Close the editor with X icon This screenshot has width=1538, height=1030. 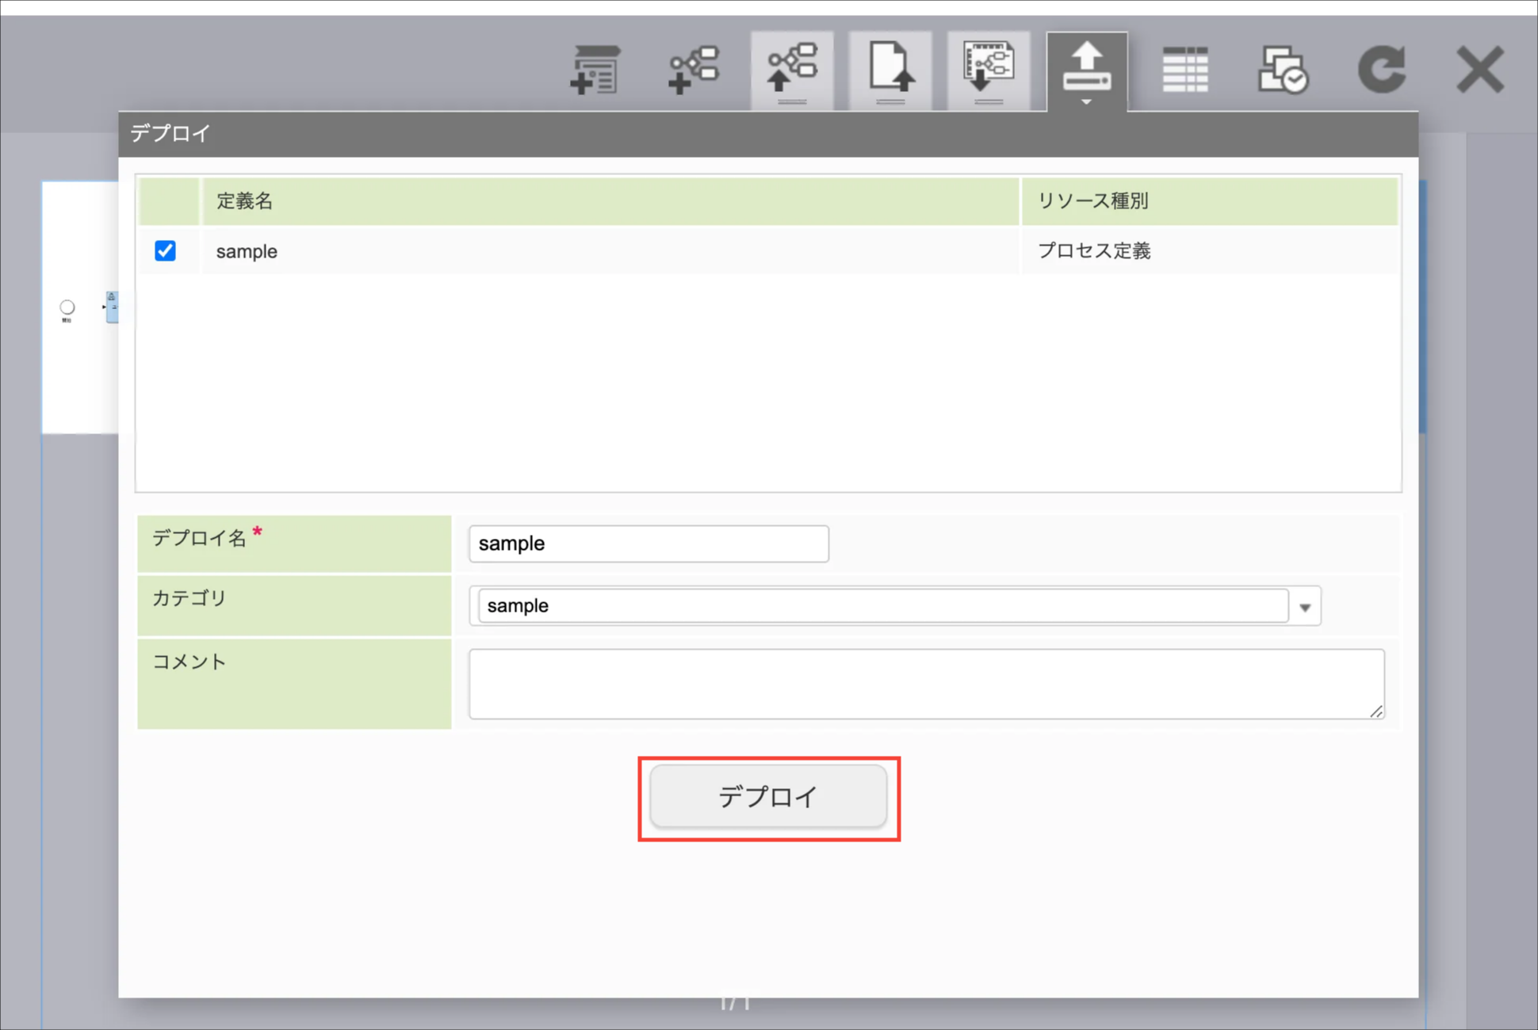tap(1479, 70)
